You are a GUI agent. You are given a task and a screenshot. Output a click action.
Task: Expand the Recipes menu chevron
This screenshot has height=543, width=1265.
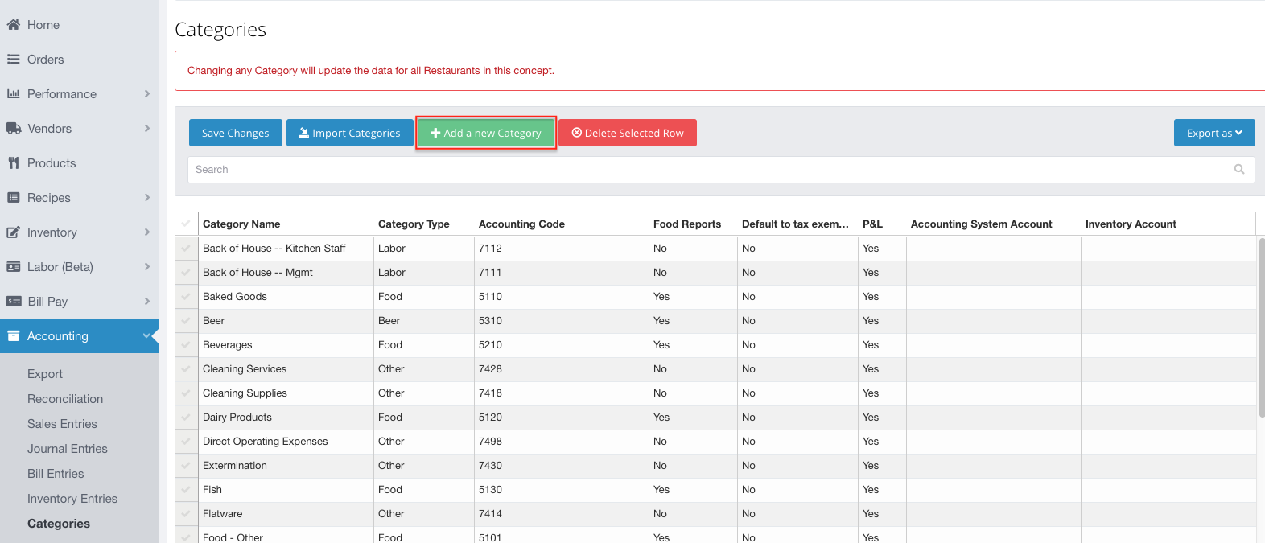(x=147, y=198)
